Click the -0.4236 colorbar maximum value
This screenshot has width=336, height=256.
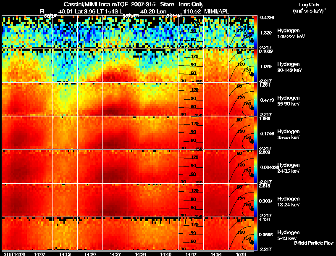pos(267,18)
